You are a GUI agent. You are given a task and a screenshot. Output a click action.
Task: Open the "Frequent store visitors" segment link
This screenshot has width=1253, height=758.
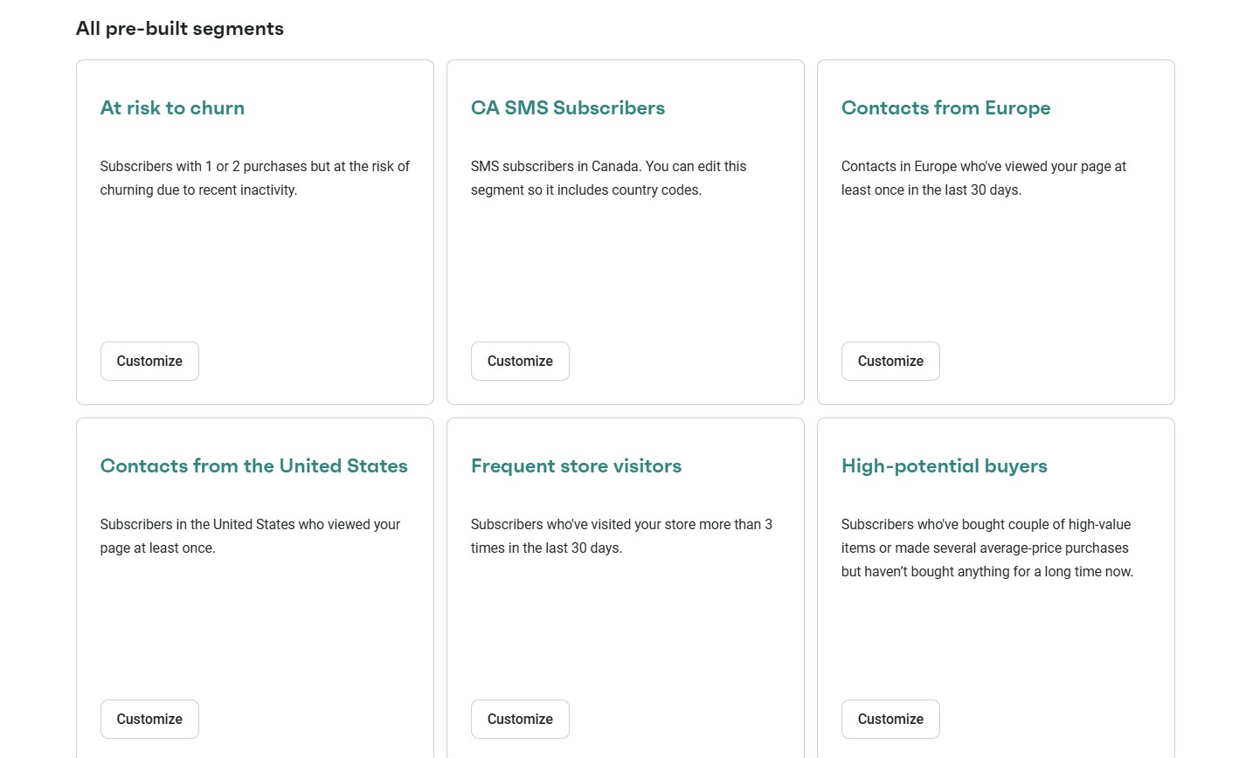pyautogui.click(x=576, y=465)
